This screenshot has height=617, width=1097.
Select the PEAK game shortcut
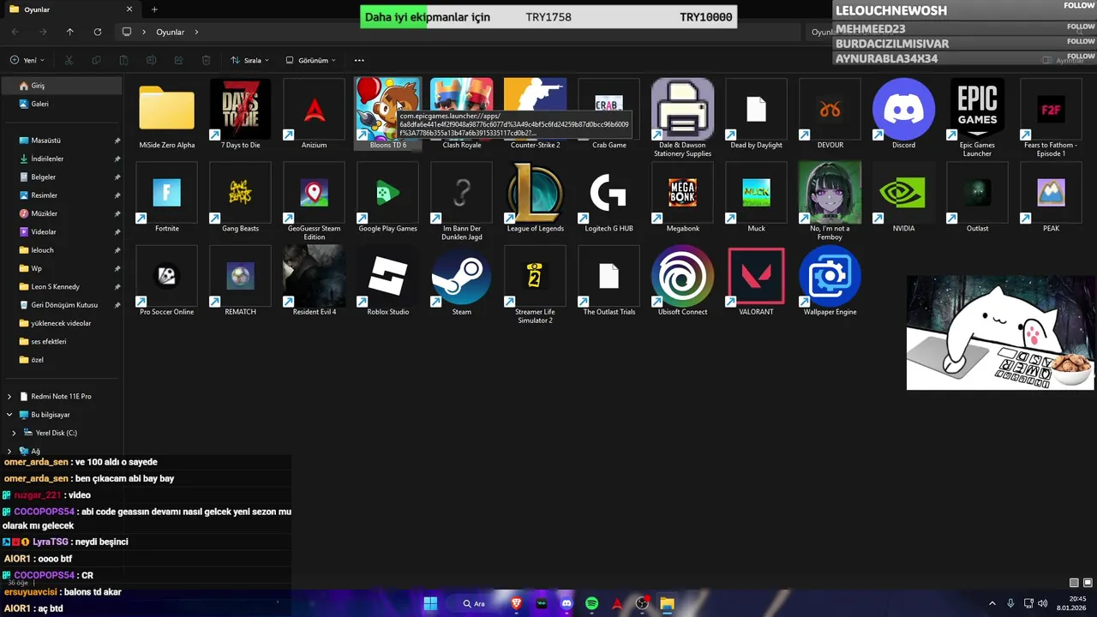pos(1051,198)
